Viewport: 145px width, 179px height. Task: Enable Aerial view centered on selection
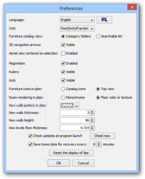(x=63, y=53)
